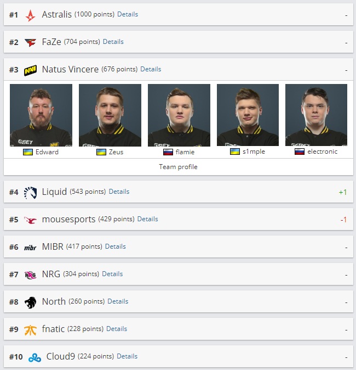This screenshot has height=370, width=356.
Task: Select Edward's player photo
Action: coord(41,115)
